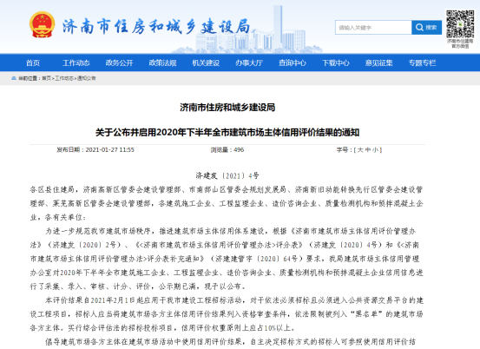Open the 查询中心 menu item

coord(293,63)
